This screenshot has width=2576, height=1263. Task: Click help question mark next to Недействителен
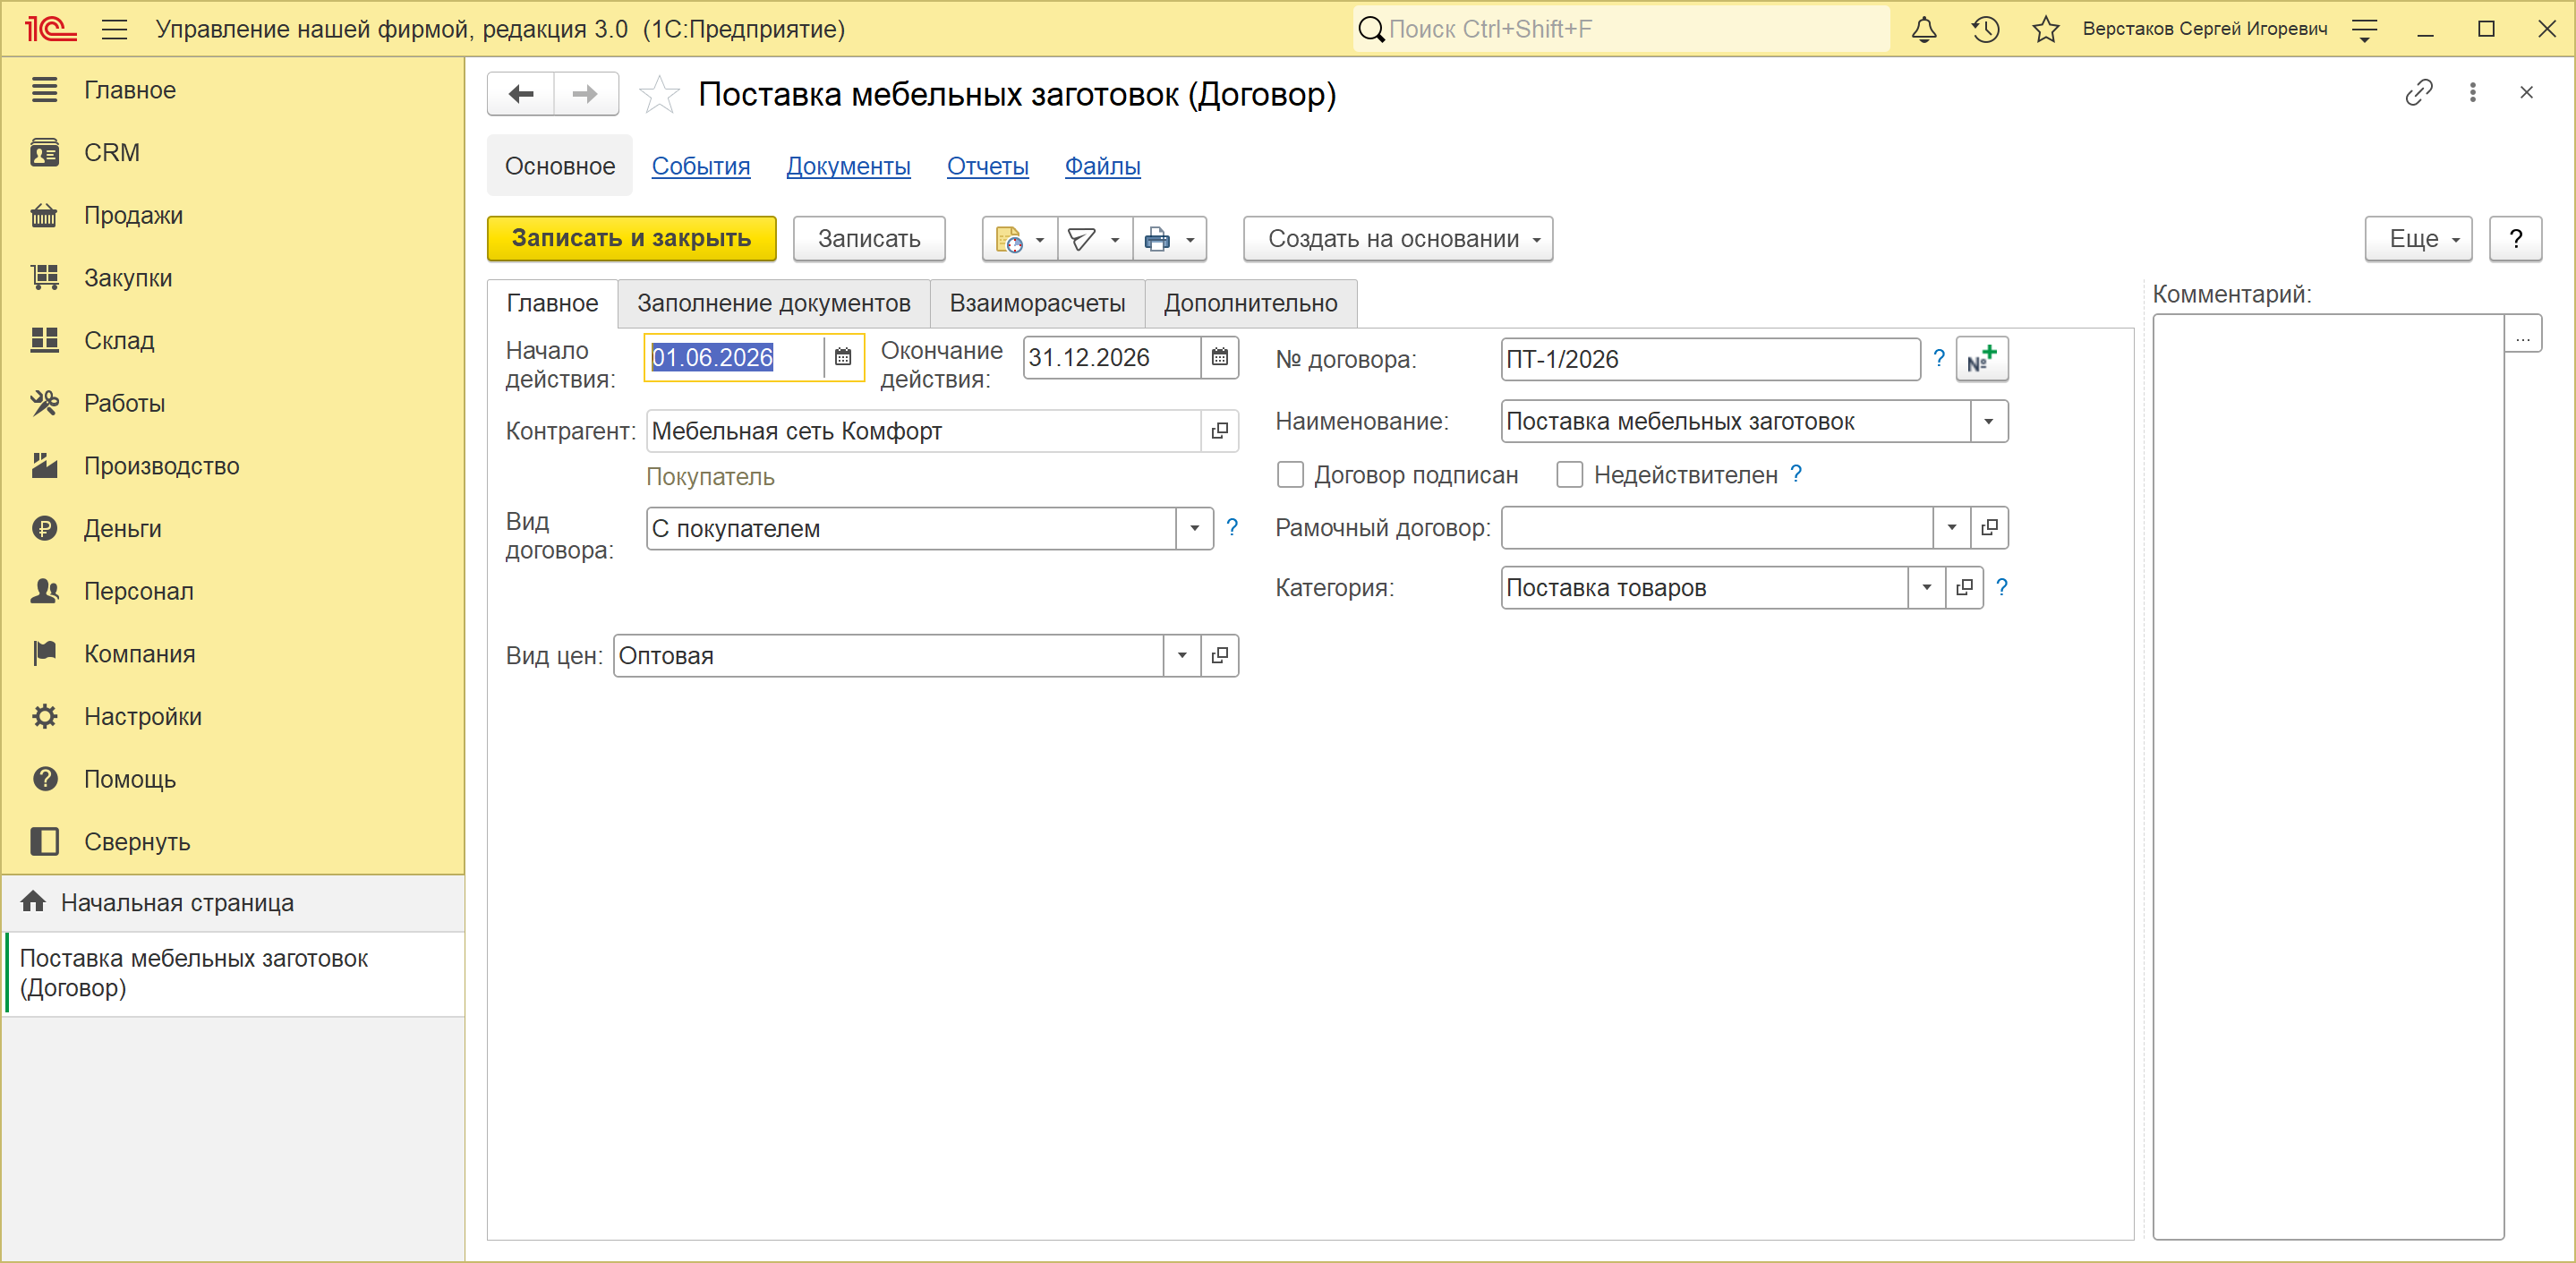tap(1796, 474)
